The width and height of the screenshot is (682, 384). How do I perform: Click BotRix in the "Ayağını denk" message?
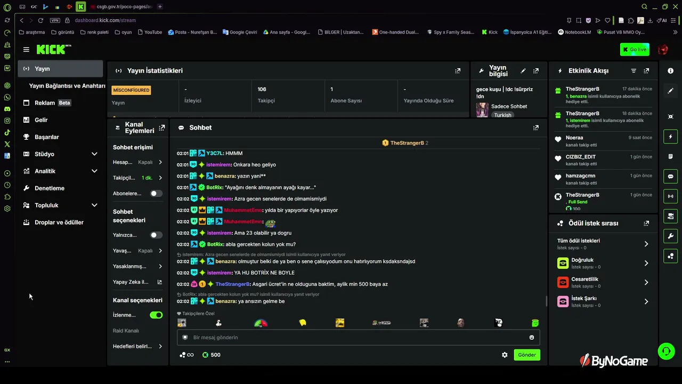click(x=215, y=188)
